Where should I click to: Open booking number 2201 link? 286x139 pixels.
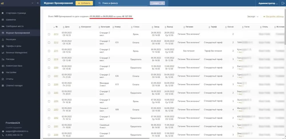[x=56, y=126]
